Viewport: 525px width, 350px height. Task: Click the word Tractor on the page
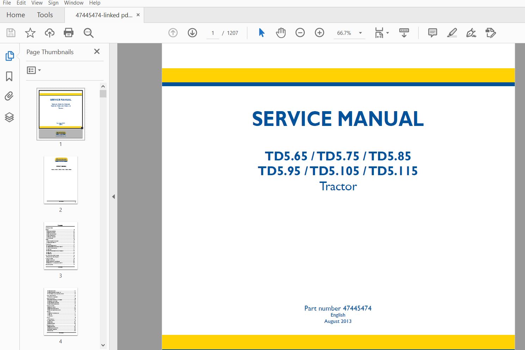tap(338, 186)
